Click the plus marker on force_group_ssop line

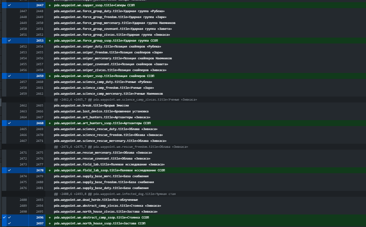tap(49, 41)
